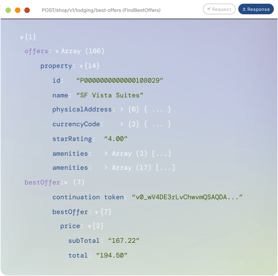The height and width of the screenshot is (276, 278).
Task: Click the starRating key label
Action: [72, 139]
